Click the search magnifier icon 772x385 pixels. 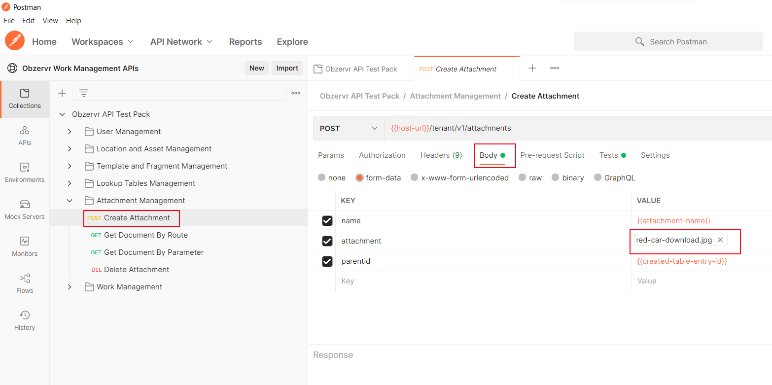(x=640, y=41)
